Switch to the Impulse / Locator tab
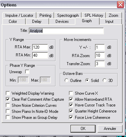 coord(19,15)
